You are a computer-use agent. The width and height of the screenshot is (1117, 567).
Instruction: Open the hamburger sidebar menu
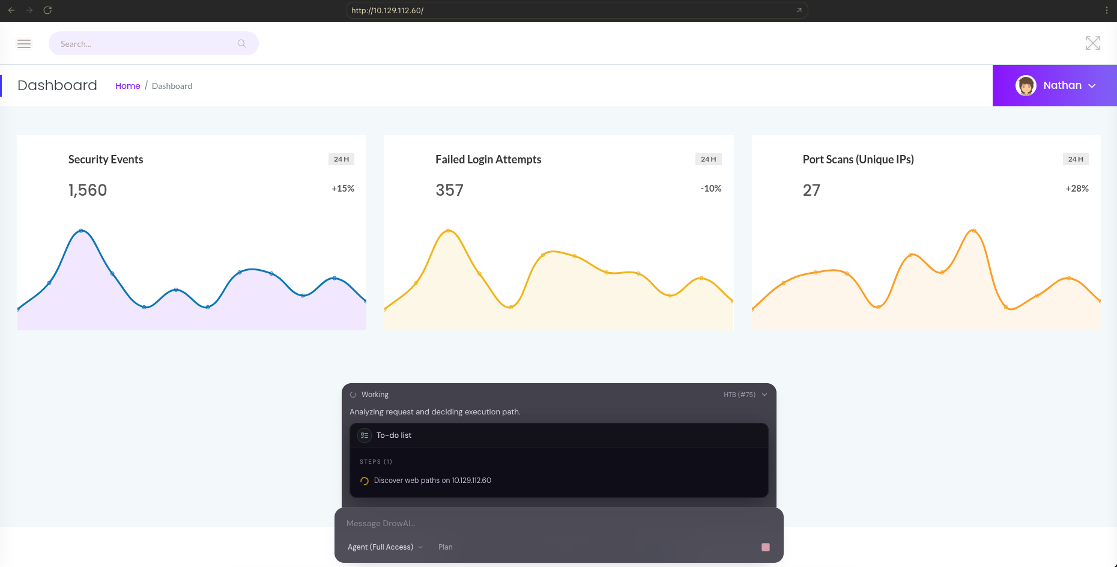(24, 44)
